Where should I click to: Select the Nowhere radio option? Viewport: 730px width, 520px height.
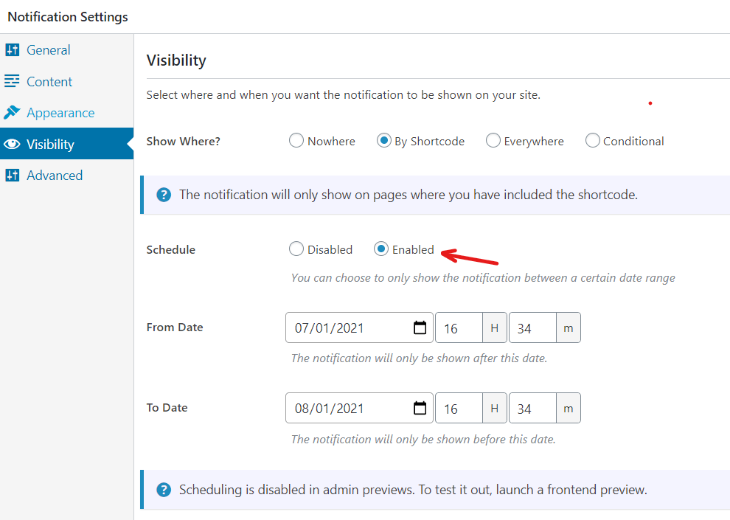(296, 141)
